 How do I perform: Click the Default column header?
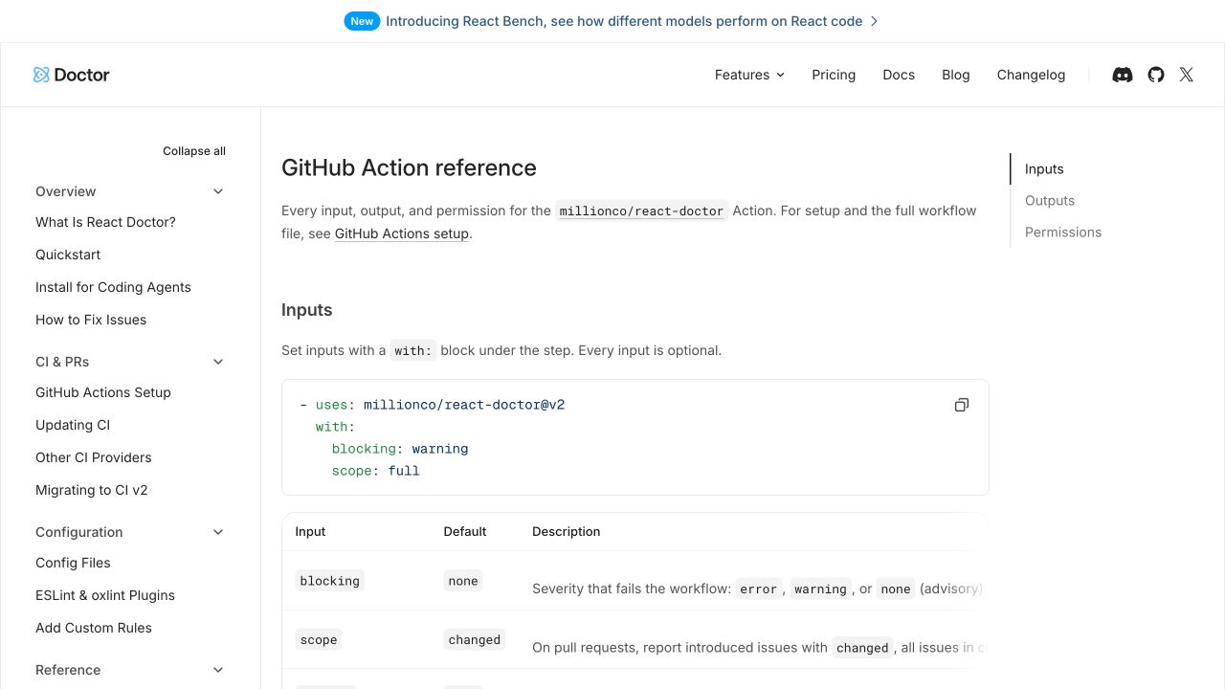[465, 531]
